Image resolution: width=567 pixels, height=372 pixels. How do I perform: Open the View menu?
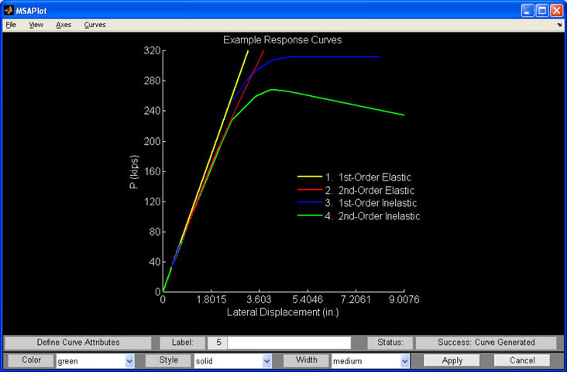36,25
